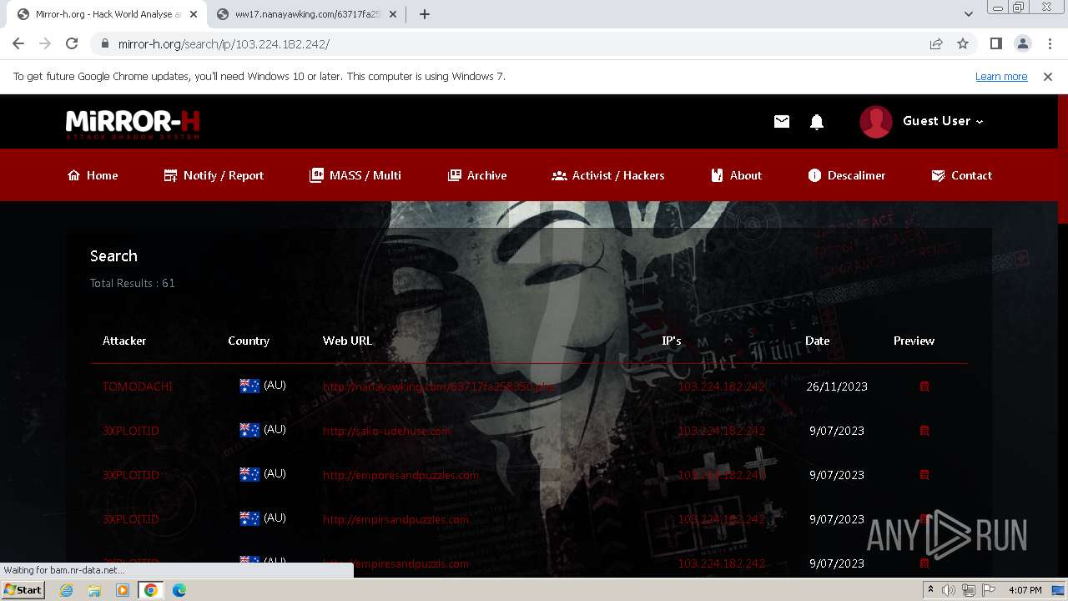Screen dimensions: 1068x601
Task: Expand the Guest User dropdown menu
Action: coord(943,121)
